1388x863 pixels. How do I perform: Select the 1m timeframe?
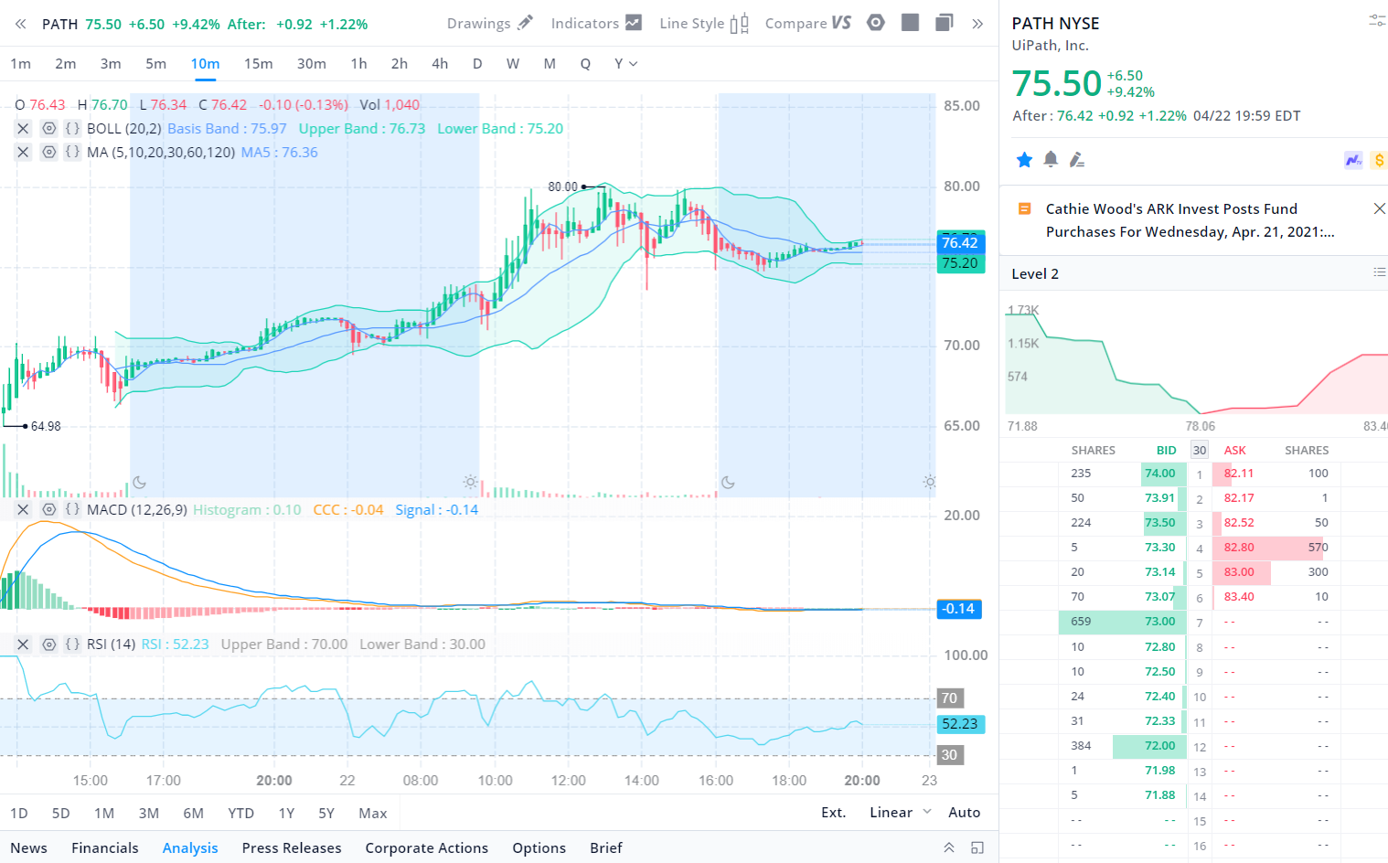20,64
